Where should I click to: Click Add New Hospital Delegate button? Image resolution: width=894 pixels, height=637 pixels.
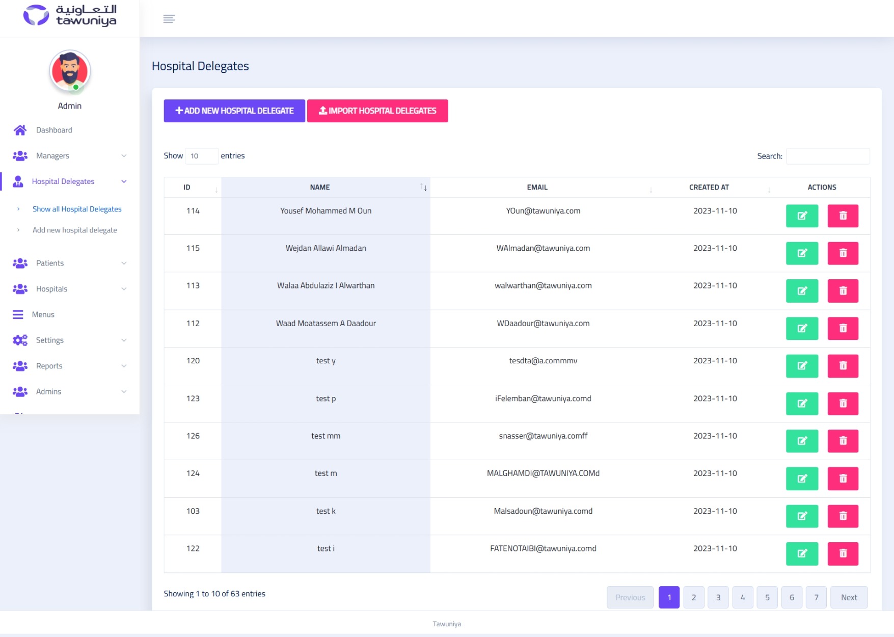tap(234, 111)
